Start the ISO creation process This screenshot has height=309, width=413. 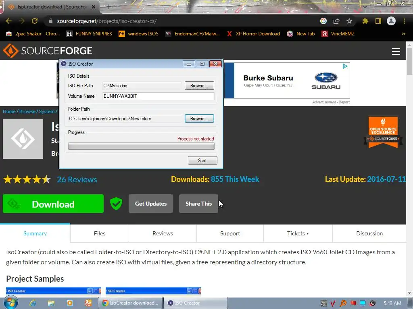click(x=202, y=160)
